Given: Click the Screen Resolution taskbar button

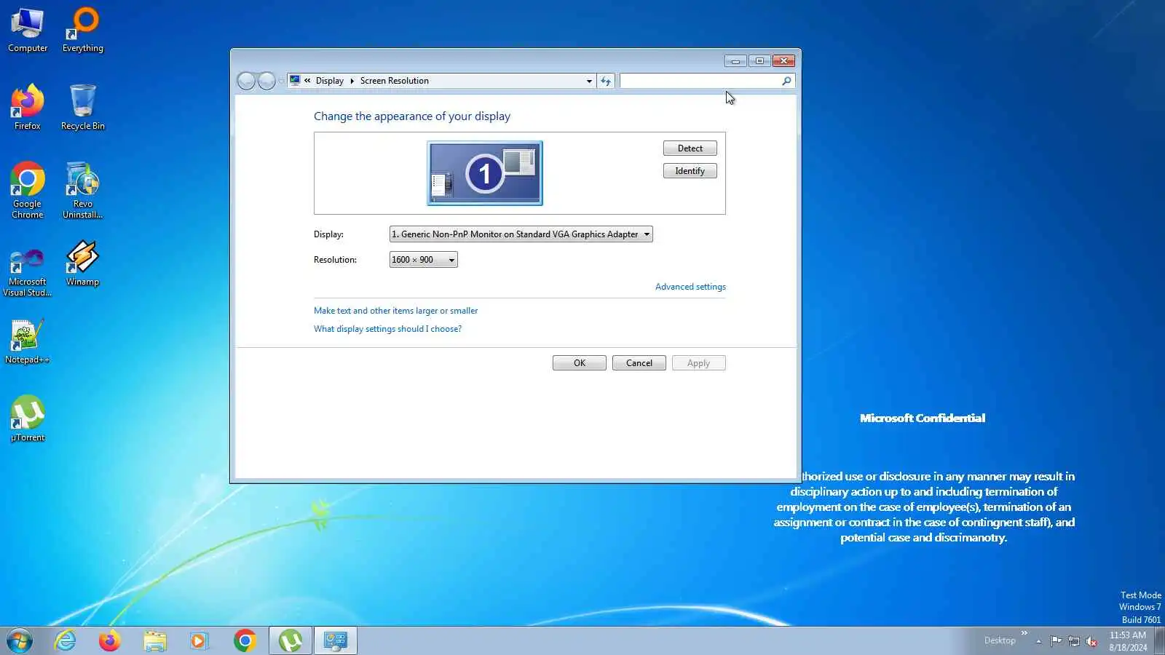Looking at the screenshot, I should pyautogui.click(x=336, y=641).
